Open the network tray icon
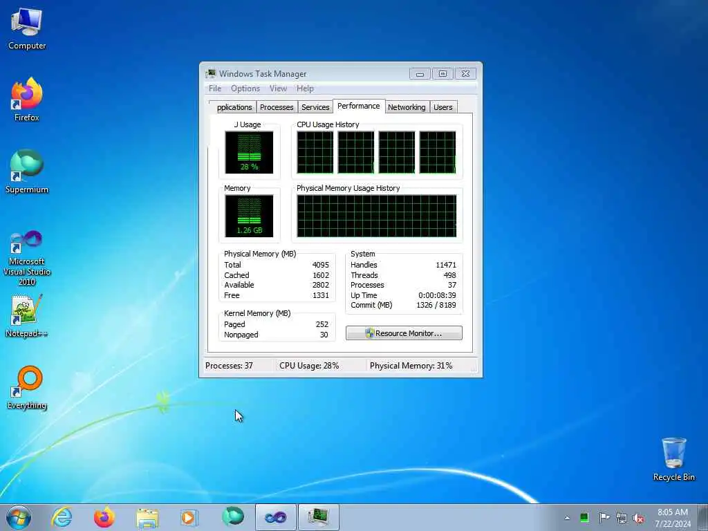This screenshot has width=708, height=531. pos(622,518)
